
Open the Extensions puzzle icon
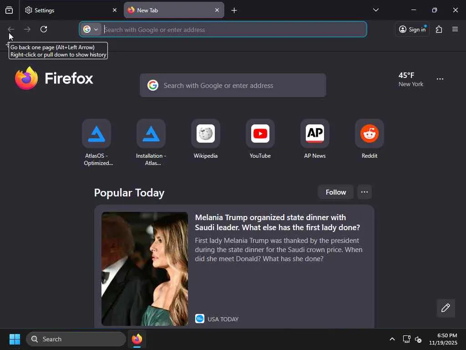(x=439, y=29)
